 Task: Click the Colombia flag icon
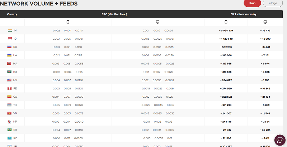[10, 97]
